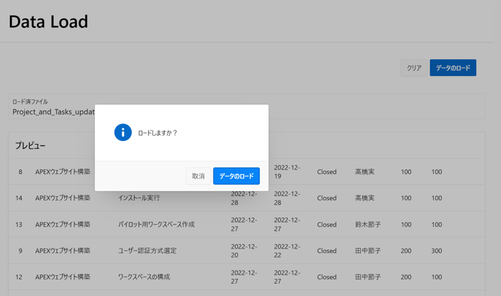
Task: Select row ID 9 cell
Action: pos(20,251)
